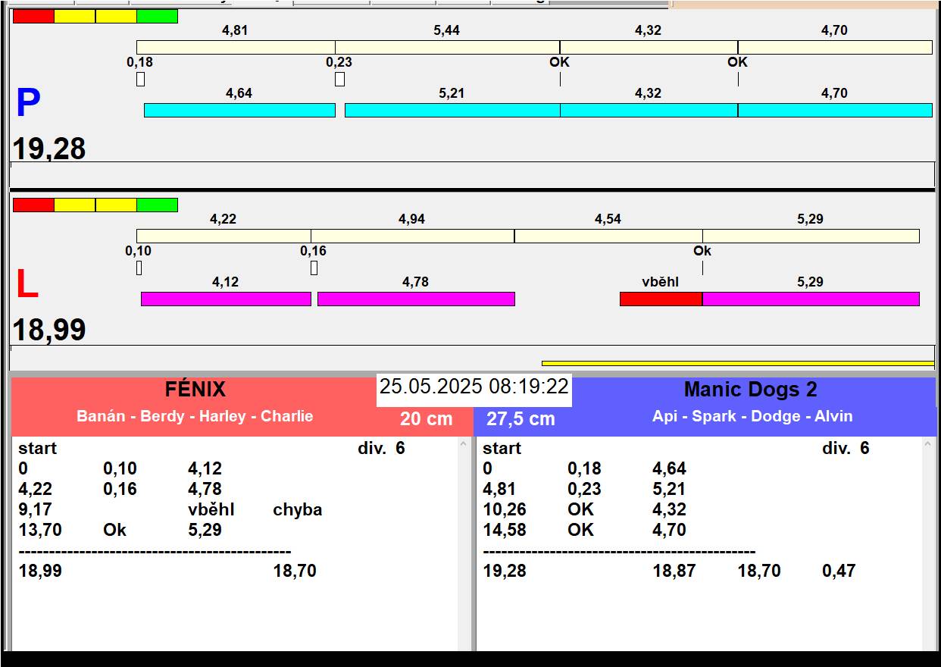Click the small marker box under 0,18
Image resolution: width=941 pixels, height=667 pixels.
pyautogui.click(x=140, y=79)
